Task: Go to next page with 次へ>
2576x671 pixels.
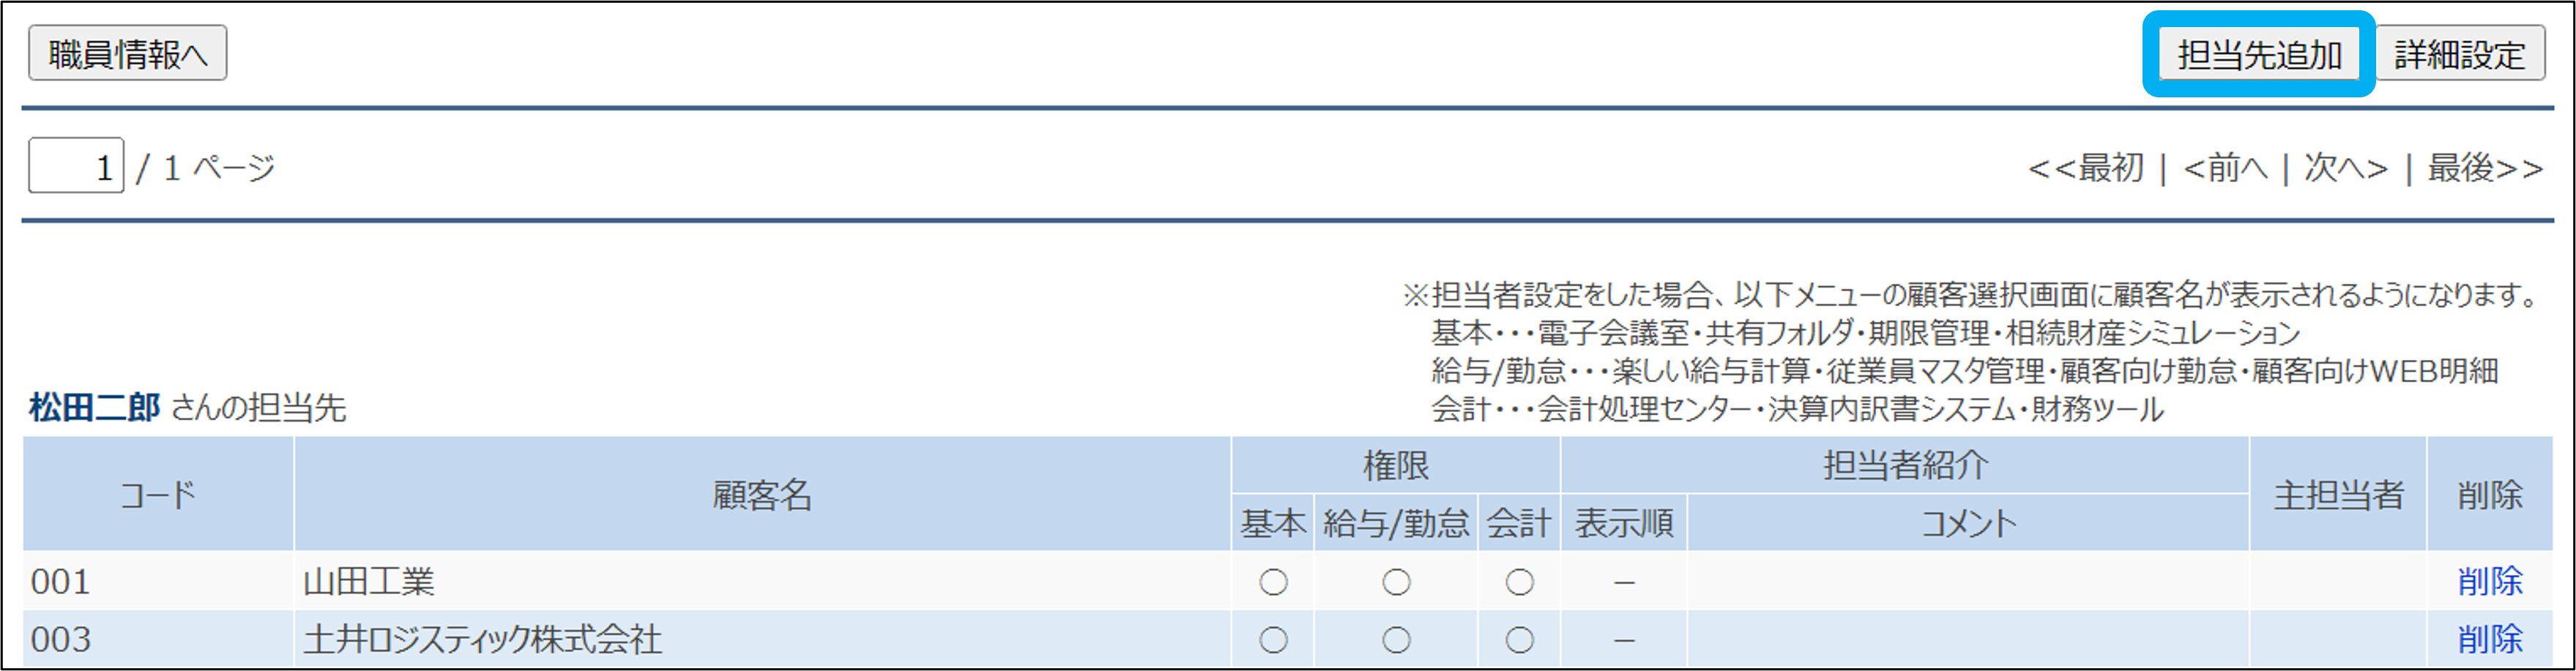Action: click(x=2346, y=168)
